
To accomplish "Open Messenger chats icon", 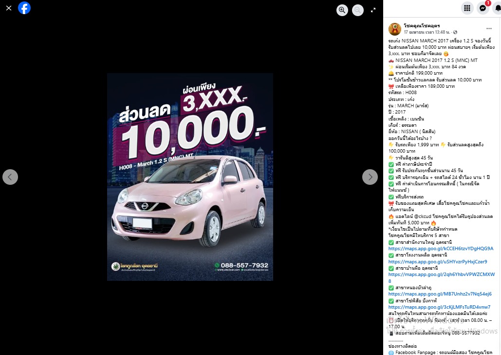I will point(483,8).
